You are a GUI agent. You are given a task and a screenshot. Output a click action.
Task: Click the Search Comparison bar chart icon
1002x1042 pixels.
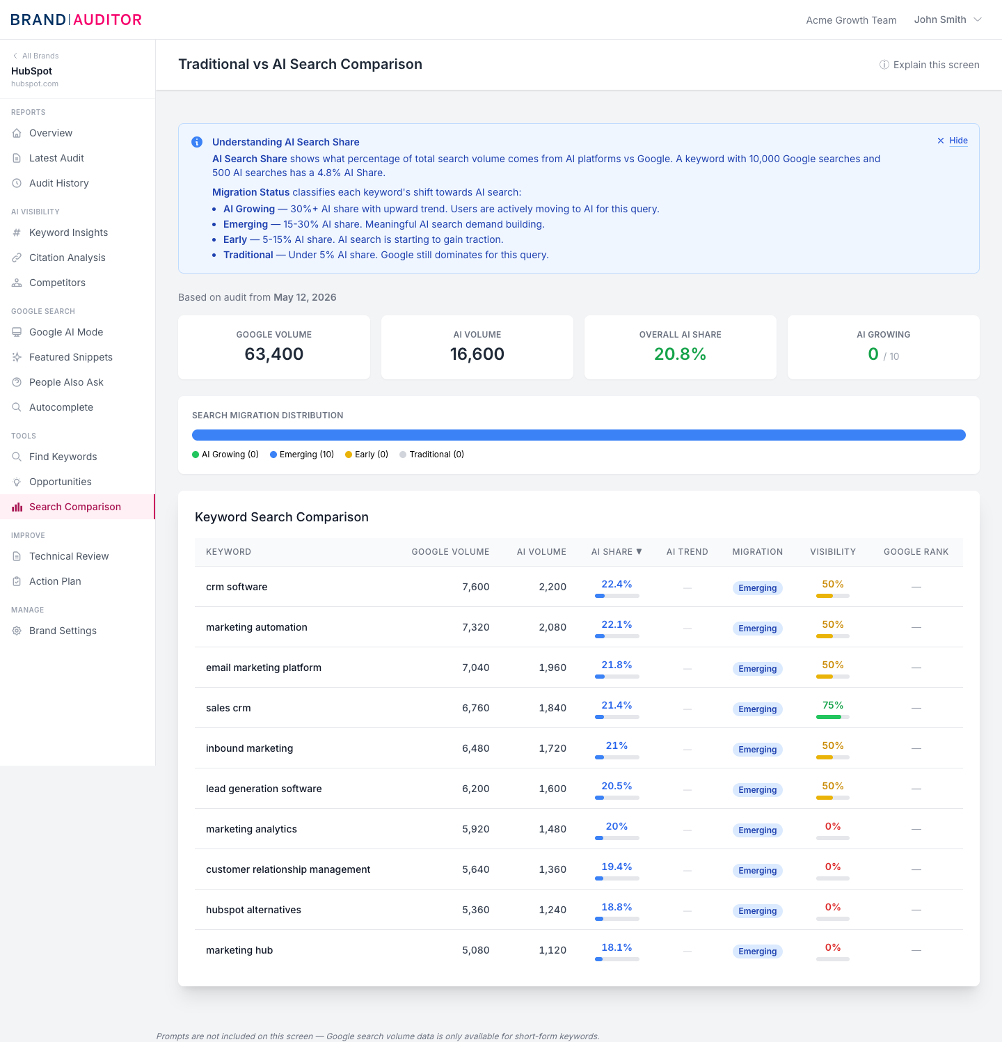[17, 507]
